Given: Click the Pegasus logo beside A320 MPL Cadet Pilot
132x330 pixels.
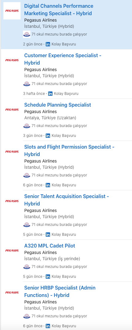Looking at the screenshot, I should [x=12, y=251].
